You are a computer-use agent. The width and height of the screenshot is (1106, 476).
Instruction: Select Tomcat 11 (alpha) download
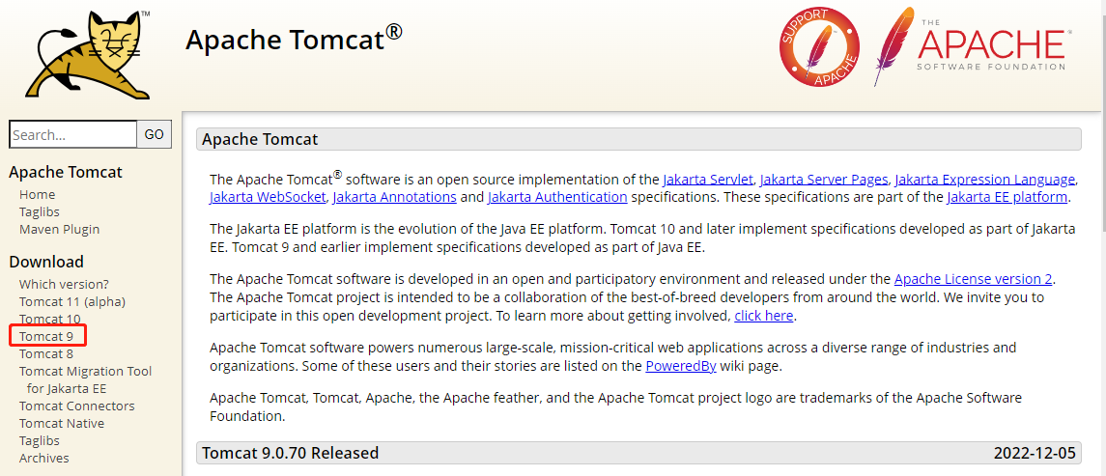tap(72, 301)
